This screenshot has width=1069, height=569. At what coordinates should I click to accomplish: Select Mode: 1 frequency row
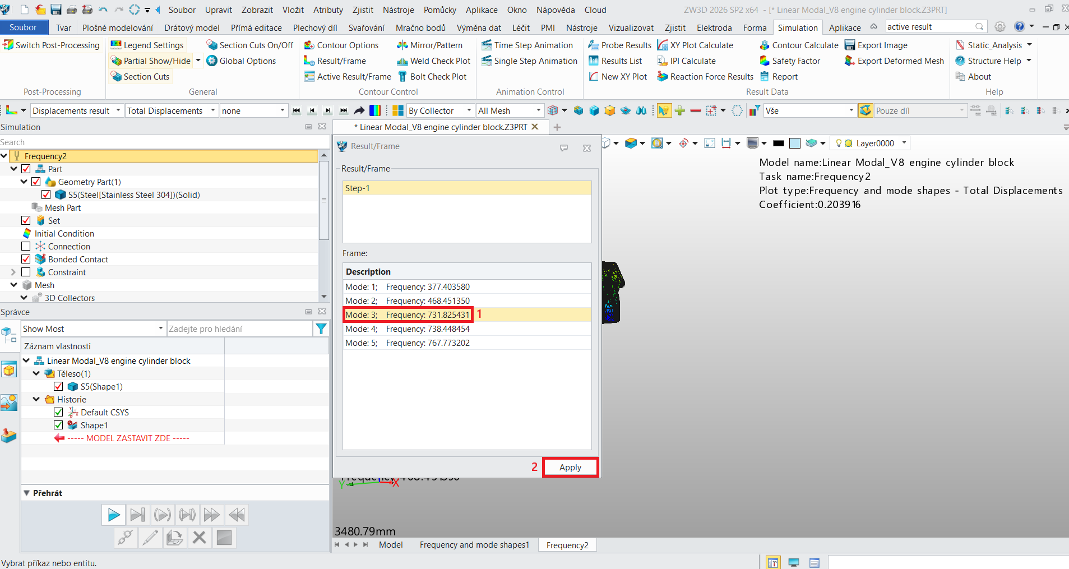[x=467, y=287]
